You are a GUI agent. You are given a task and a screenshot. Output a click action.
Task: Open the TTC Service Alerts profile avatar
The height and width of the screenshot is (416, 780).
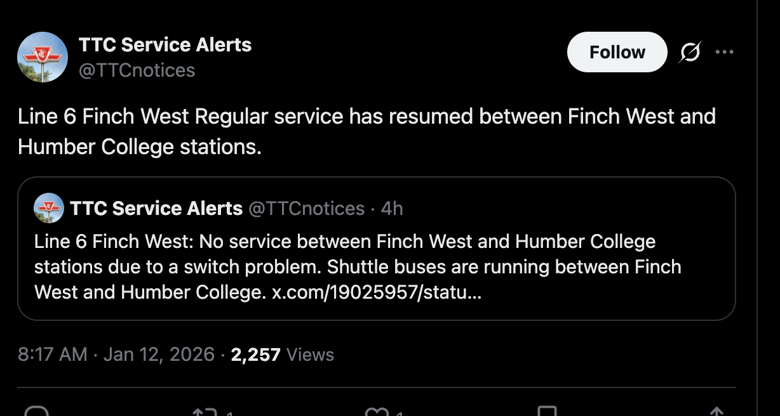(42, 57)
